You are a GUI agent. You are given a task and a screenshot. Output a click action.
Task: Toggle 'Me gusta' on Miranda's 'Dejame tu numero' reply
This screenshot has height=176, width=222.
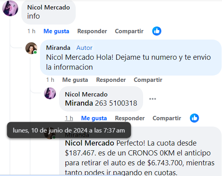(75, 80)
